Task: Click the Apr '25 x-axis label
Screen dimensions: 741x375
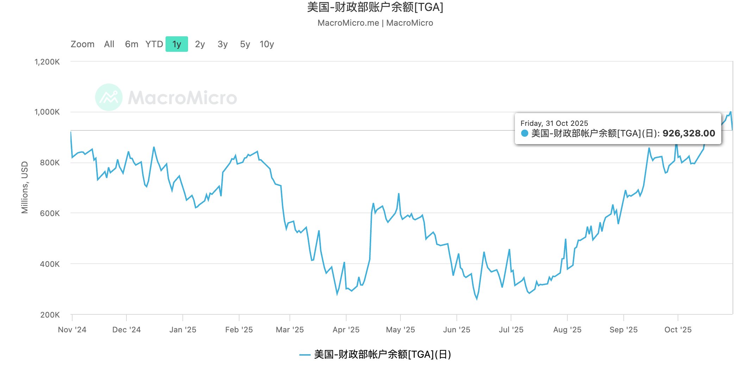Action: (x=346, y=330)
